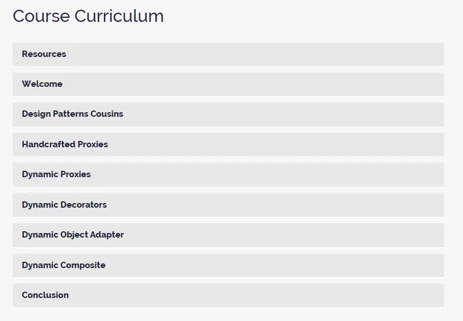Click the "Conclusion" label text
Screen dimensions: 463x321
coord(45,295)
